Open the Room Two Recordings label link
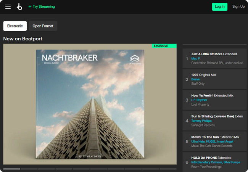This screenshot has height=172, width=248. (x=206, y=167)
